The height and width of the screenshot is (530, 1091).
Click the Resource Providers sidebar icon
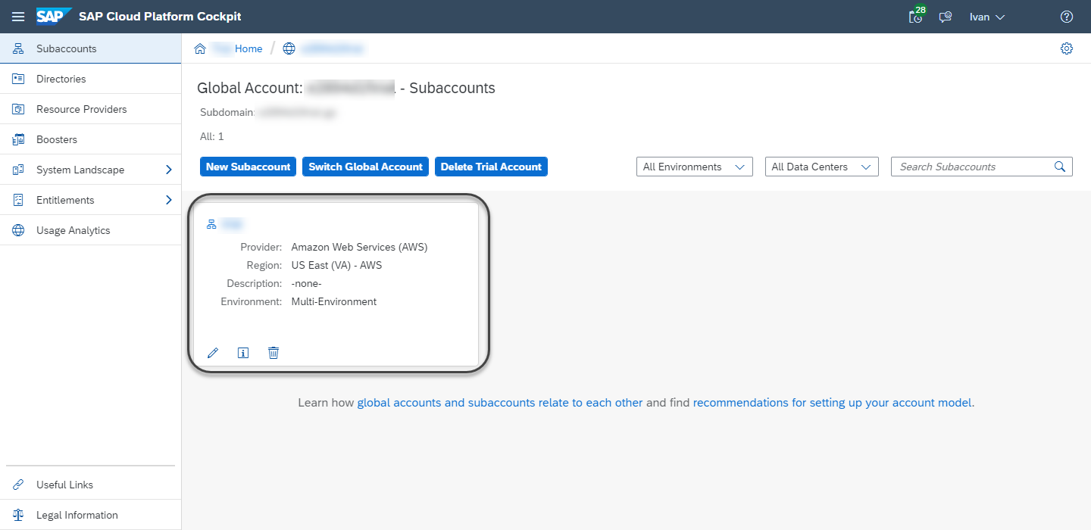pyautogui.click(x=19, y=109)
